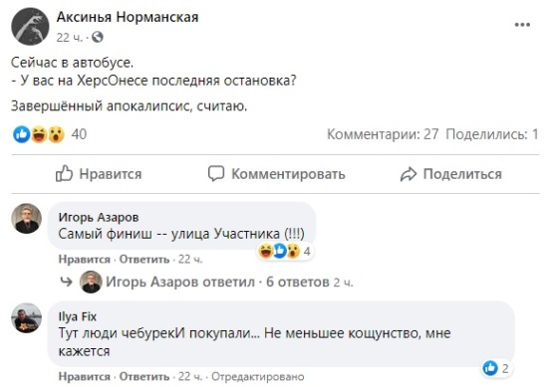Click the reply arrow next to Игорь Азаров ответил
This screenshot has width=549, height=387.
[x=66, y=282]
